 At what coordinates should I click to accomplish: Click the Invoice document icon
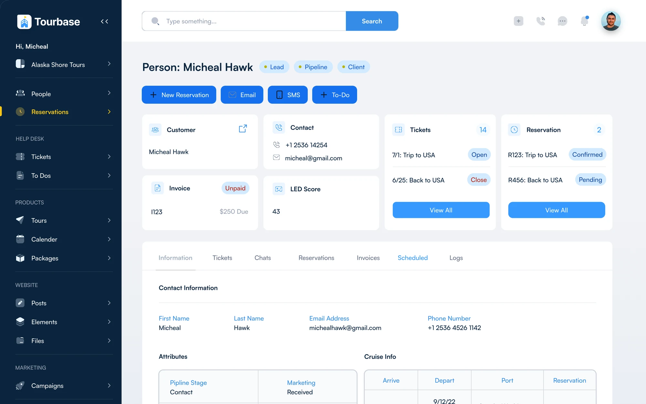coord(158,188)
